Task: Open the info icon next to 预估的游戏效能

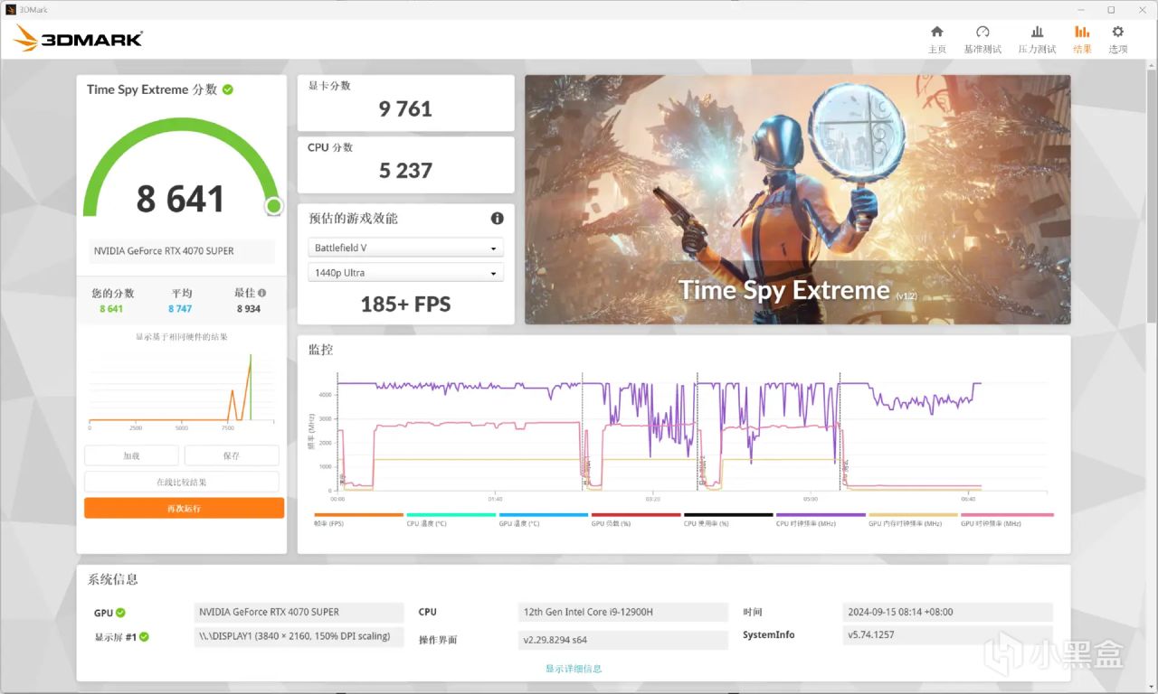Action: tap(497, 219)
